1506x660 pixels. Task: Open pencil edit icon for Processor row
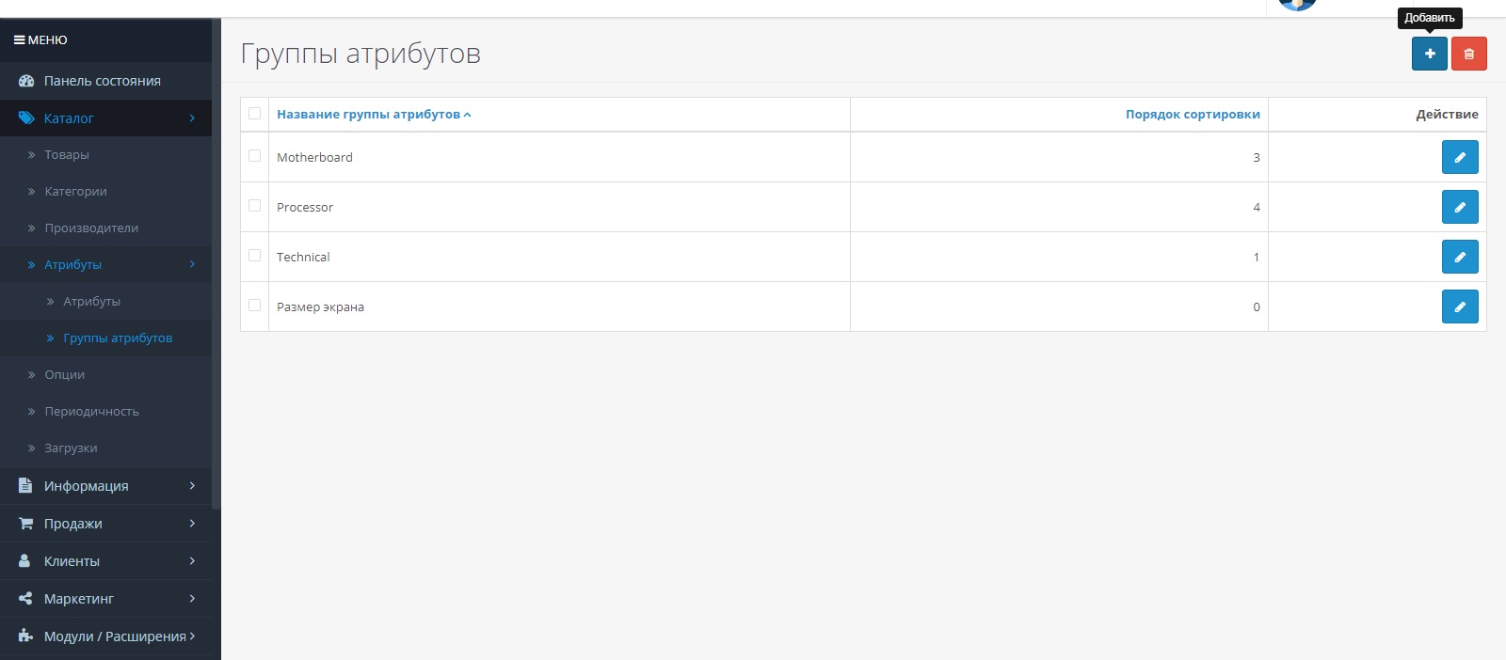[1459, 207]
